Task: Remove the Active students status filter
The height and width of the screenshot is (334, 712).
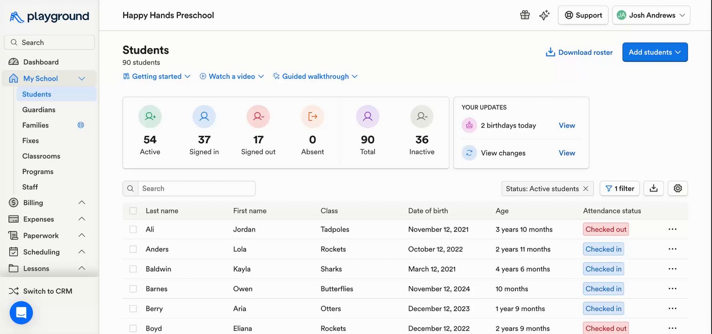Action: point(586,188)
